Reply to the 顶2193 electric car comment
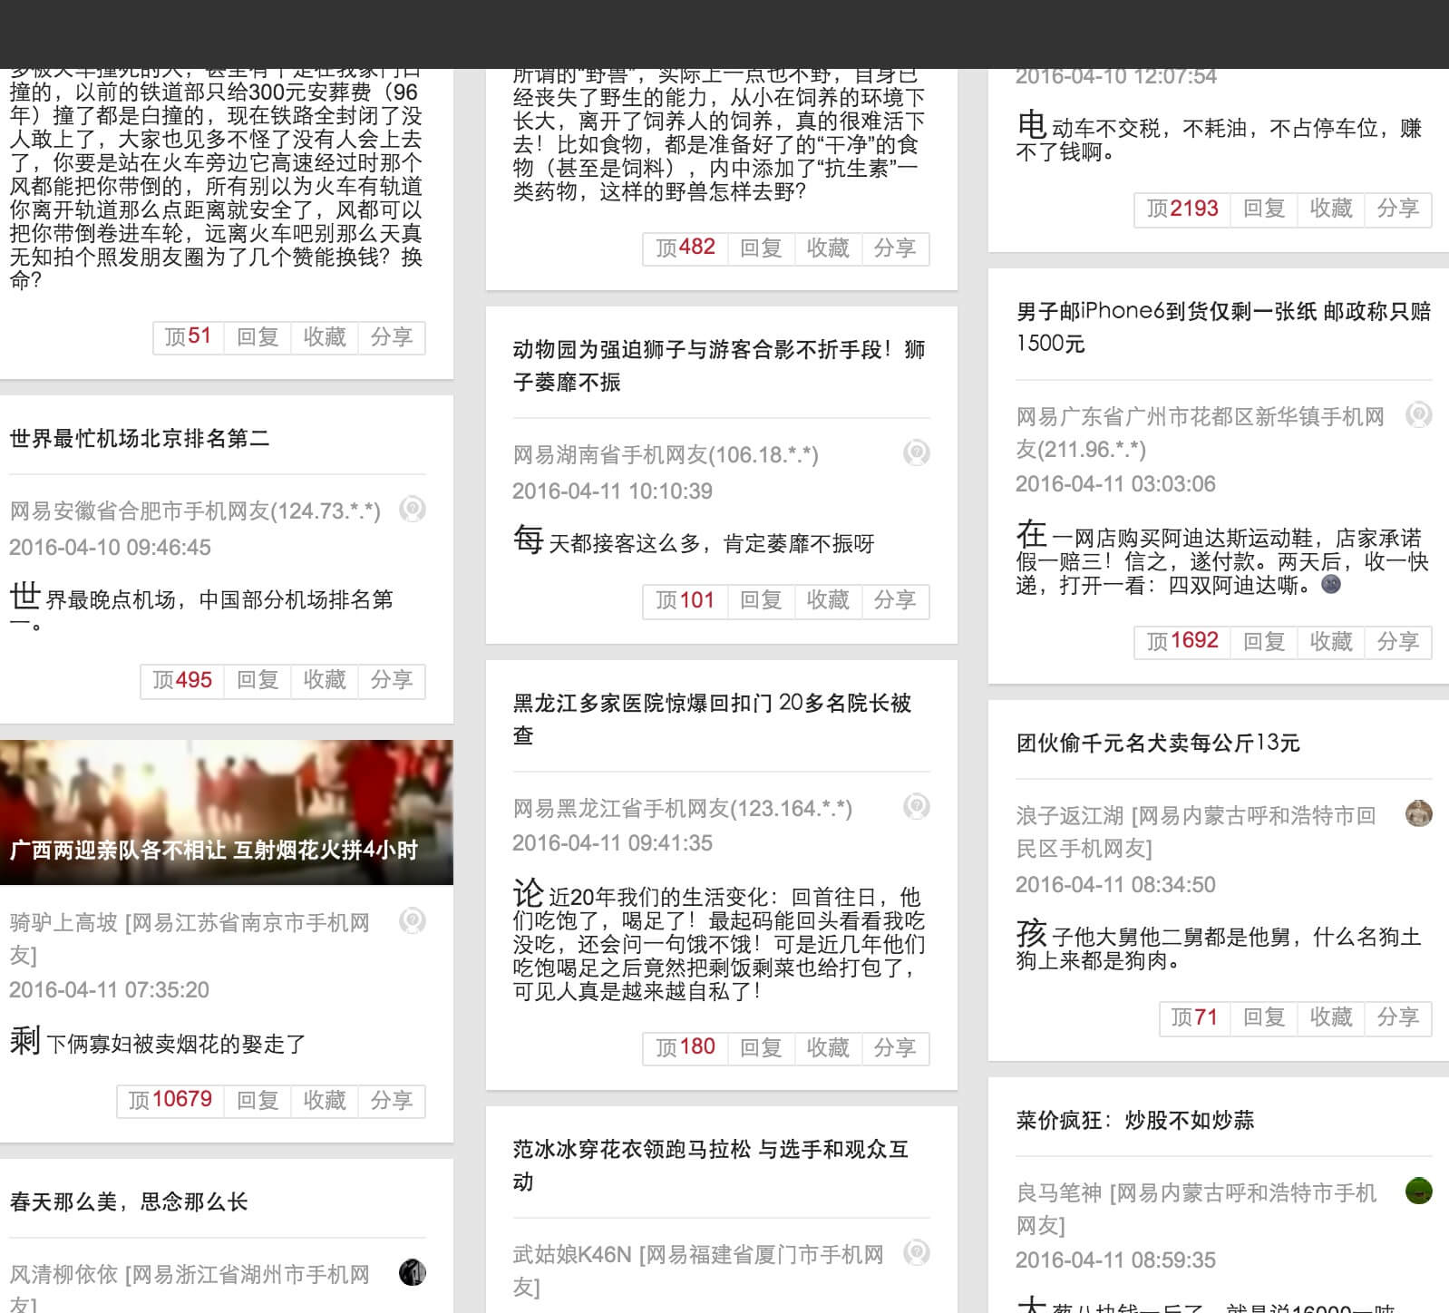This screenshot has width=1449, height=1313. pyautogui.click(x=1264, y=209)
